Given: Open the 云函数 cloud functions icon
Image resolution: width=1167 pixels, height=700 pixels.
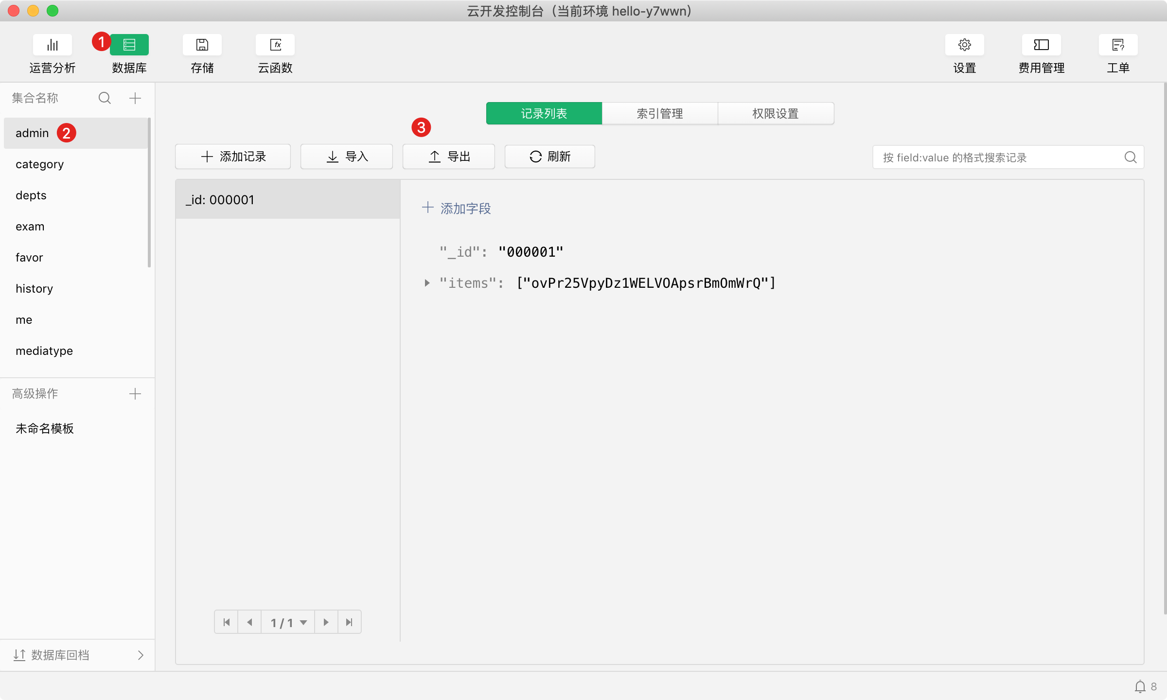Looking at the screenshot, I should coord(275,45).
